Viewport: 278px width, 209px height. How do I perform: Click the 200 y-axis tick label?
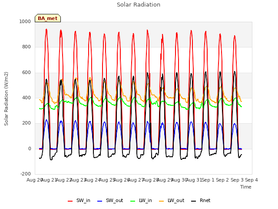coord(26,123)
